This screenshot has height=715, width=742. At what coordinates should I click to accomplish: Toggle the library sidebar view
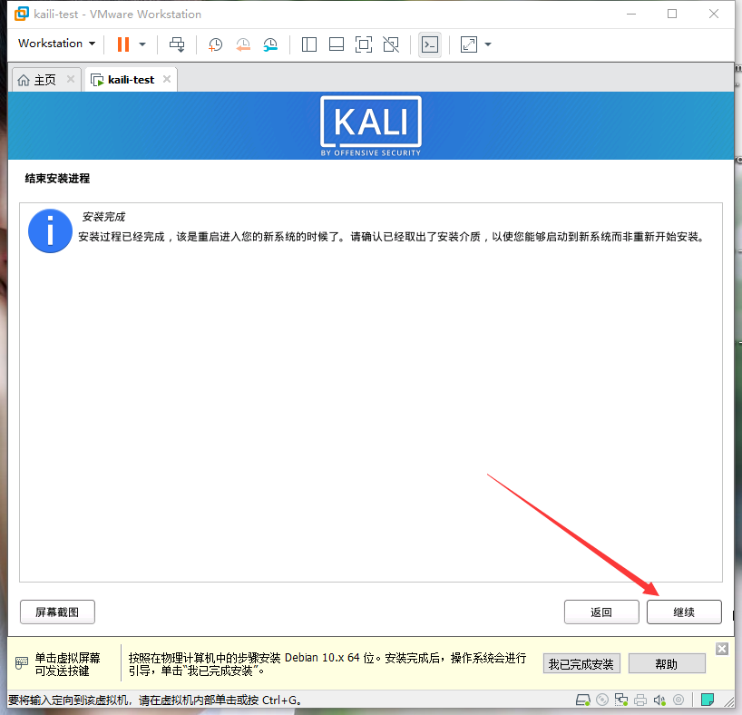coord(309,44)
